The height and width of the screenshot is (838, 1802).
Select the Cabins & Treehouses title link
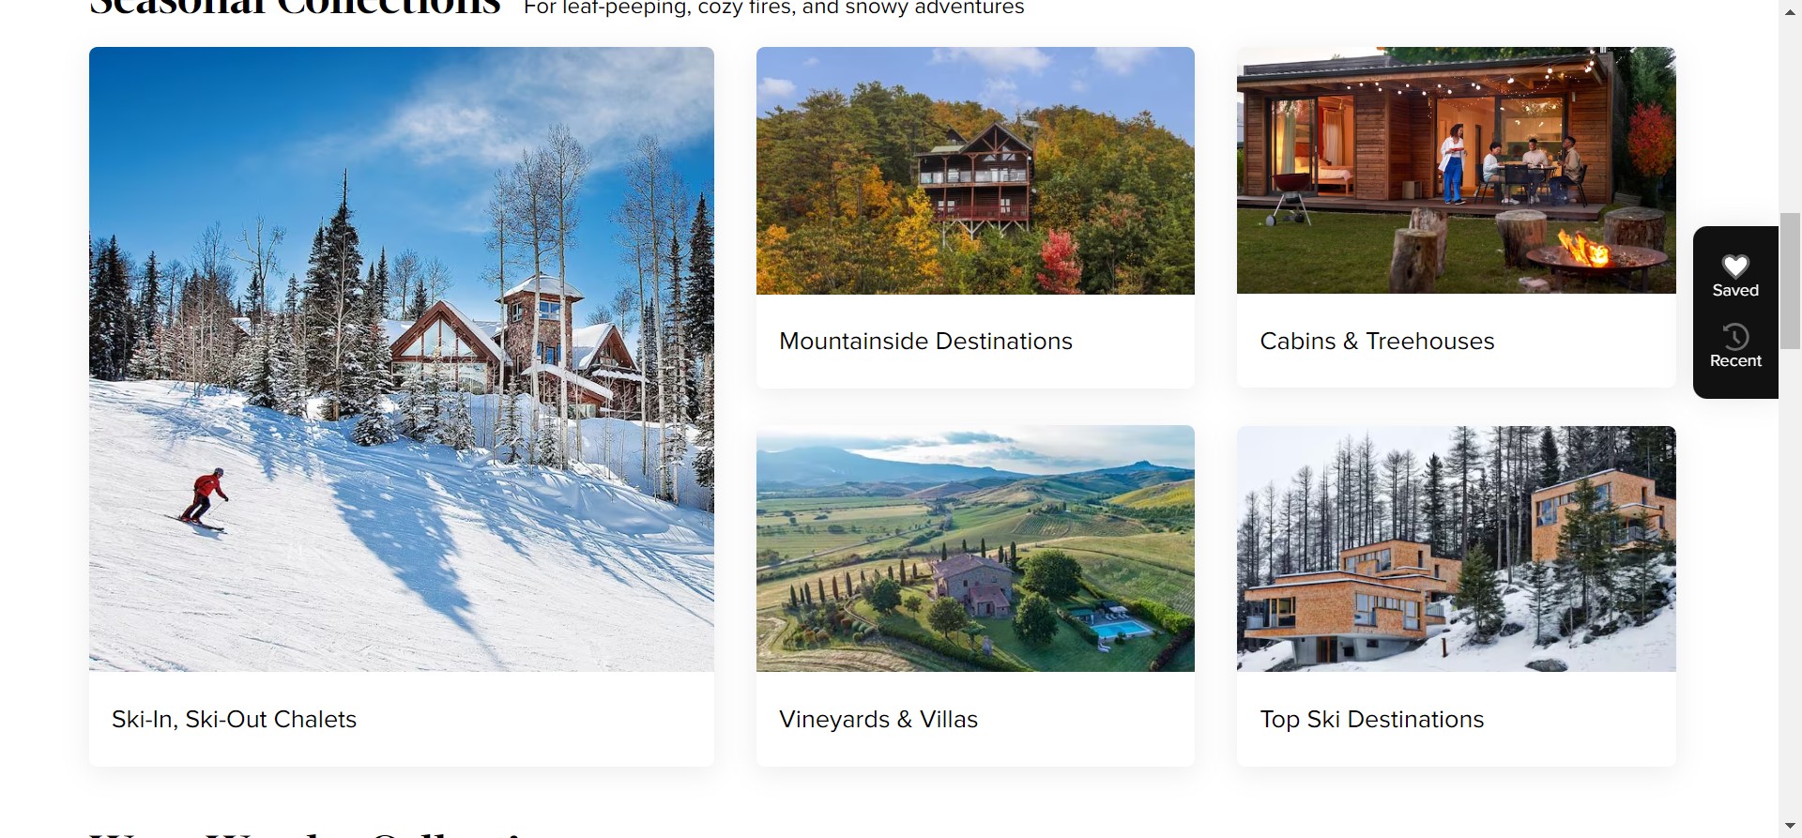1377,342
